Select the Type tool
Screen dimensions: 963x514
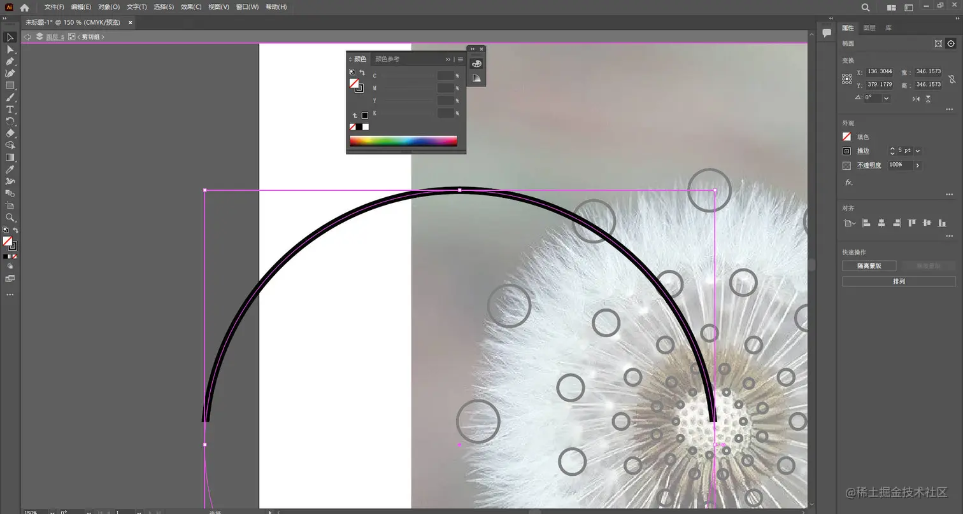(x=10, y=107)
